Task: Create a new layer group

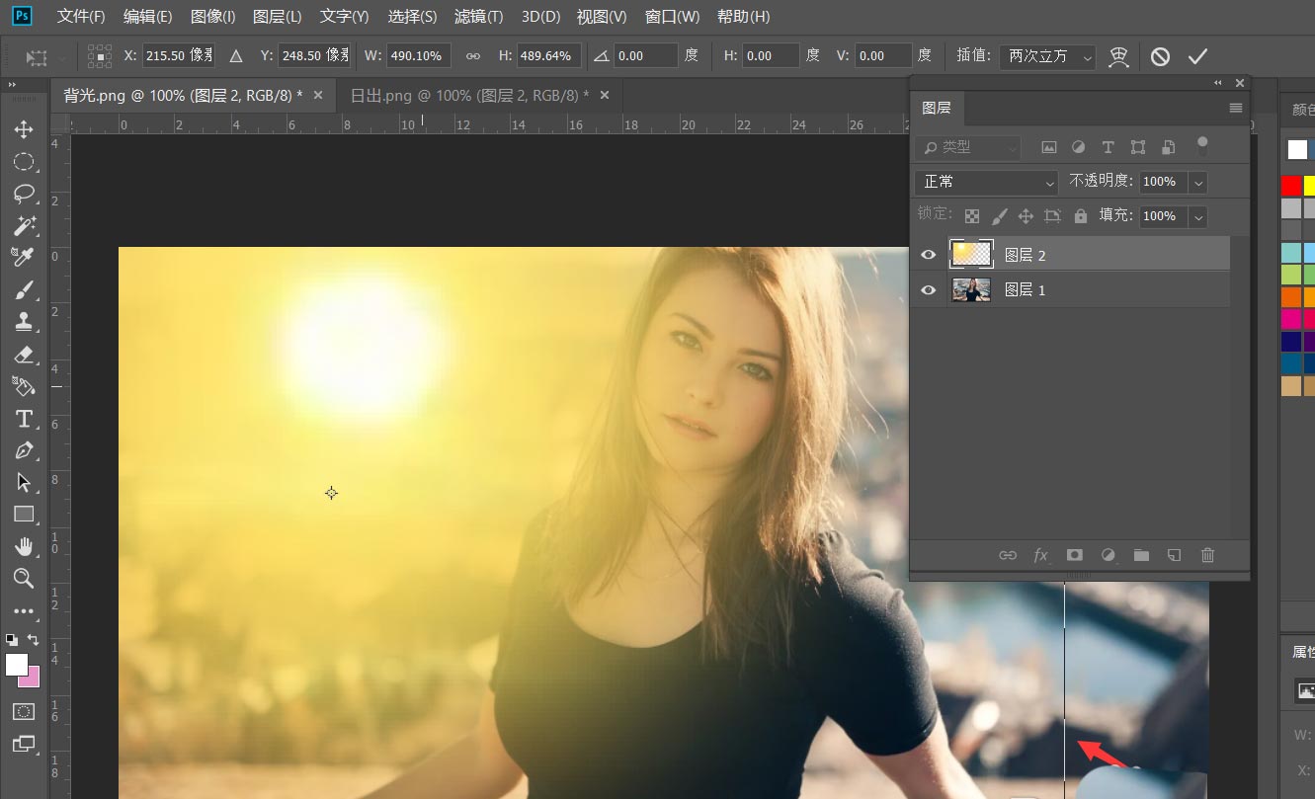Action: coord(1141,555)
